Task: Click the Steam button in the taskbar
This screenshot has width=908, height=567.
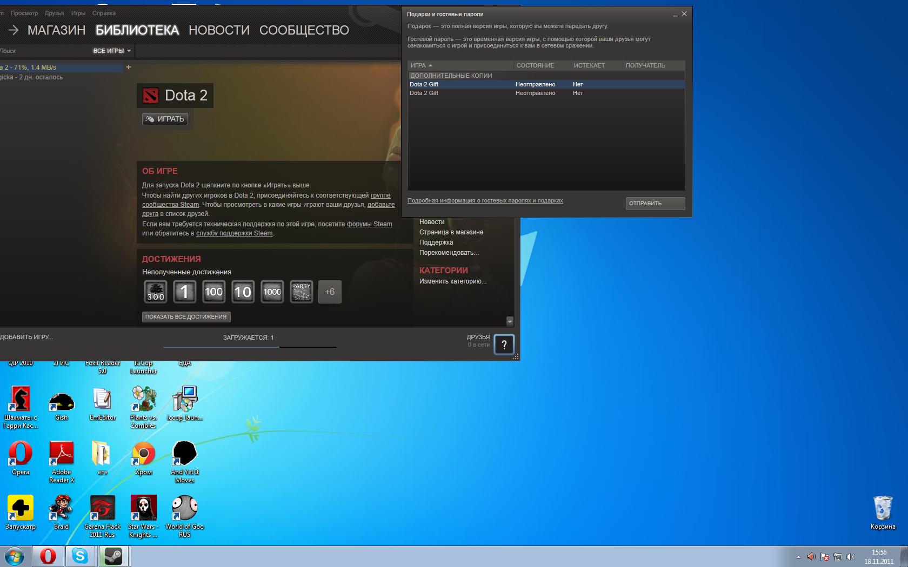Action: point(113,556)
